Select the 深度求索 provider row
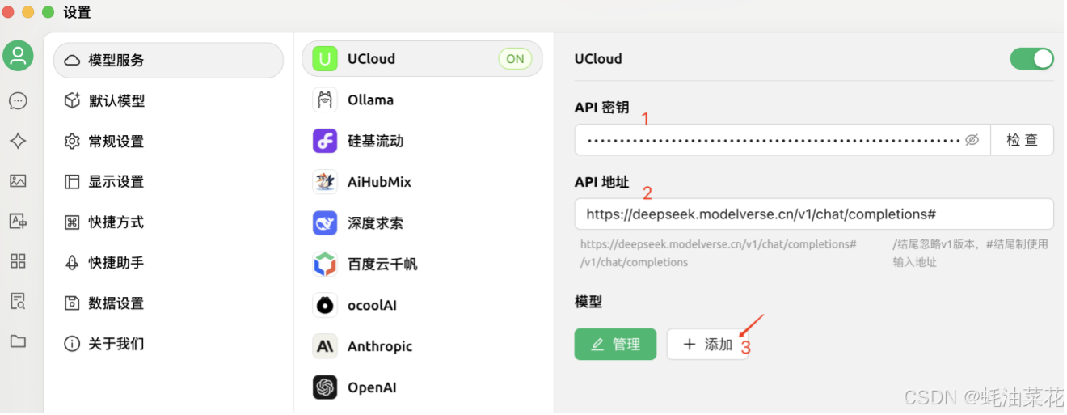The width and height of the screenshot is (1067, 415). coord(423,223)
